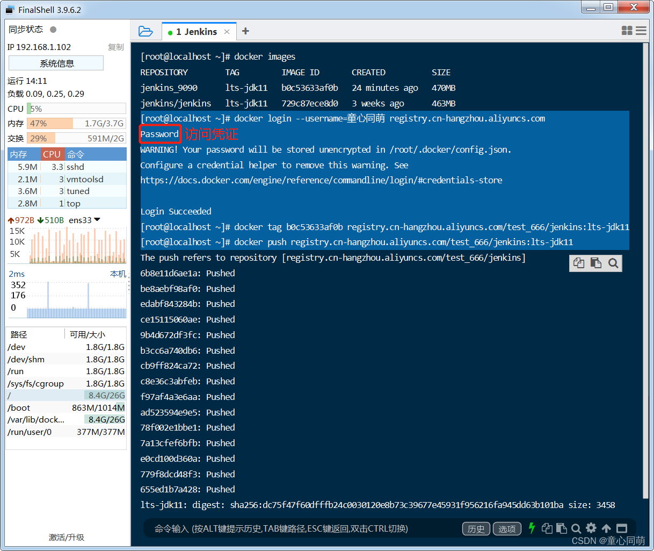Paste via floating popup paste icon
Image resolution: width=654 pixels, height=551 pixels.
pos(595,263)
